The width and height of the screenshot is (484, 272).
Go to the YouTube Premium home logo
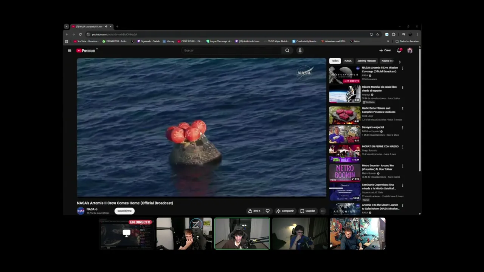tap(86, 51)
